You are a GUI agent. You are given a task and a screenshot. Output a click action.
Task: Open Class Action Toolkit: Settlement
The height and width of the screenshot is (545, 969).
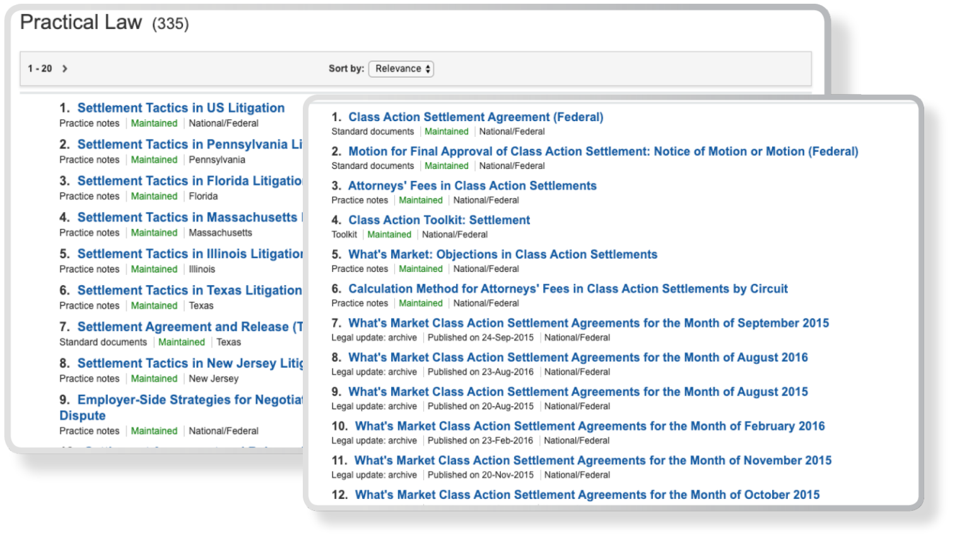click(439, 220)
